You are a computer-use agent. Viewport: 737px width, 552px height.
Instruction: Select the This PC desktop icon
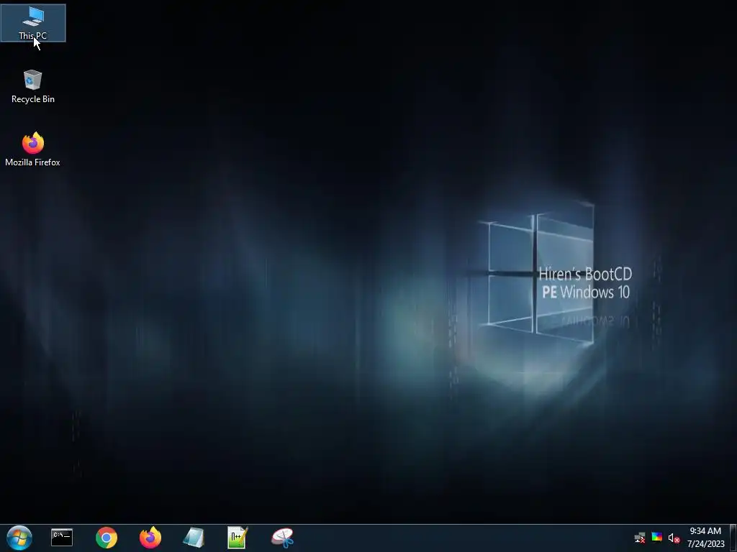coord(33,23)
